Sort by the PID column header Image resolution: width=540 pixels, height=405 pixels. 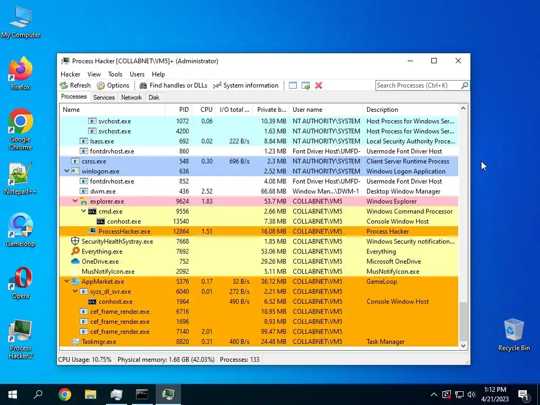click(179, 110)
